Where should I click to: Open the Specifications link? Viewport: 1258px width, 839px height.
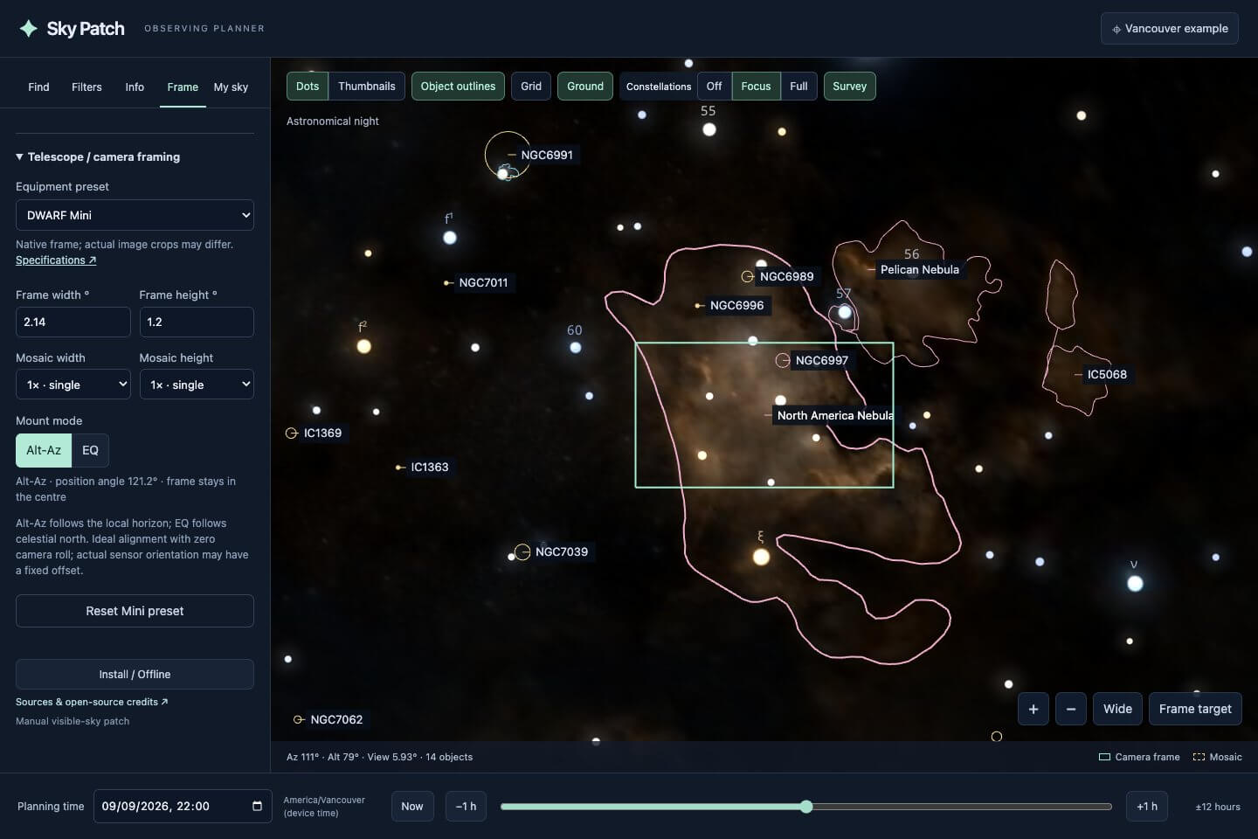56,260
